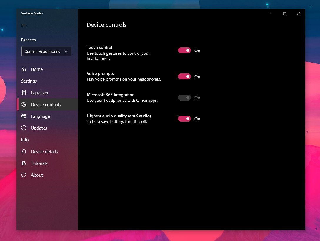
Task: Click the Device controls gear icon
Action: [24, 104]
